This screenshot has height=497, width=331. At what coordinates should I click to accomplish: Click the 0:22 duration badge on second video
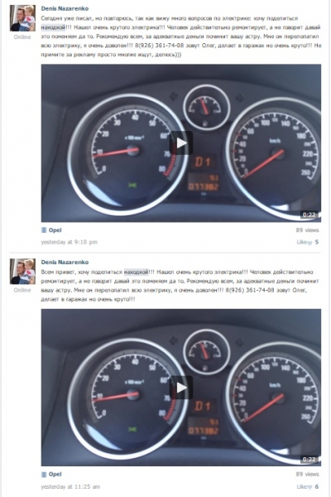(x=309, y=459)
